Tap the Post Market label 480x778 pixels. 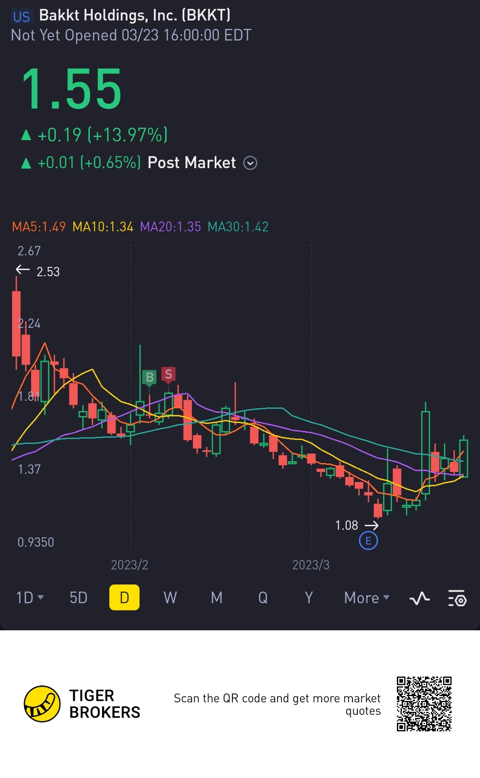[192, 163]
